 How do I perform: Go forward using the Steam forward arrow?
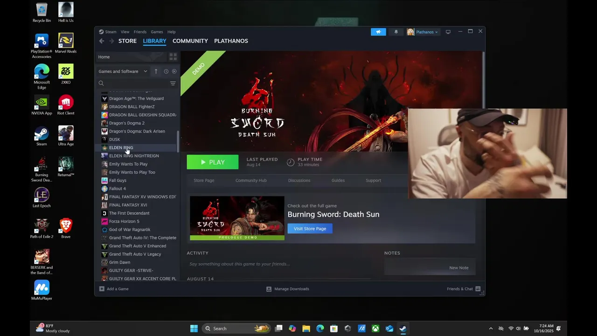pos(111,41)
